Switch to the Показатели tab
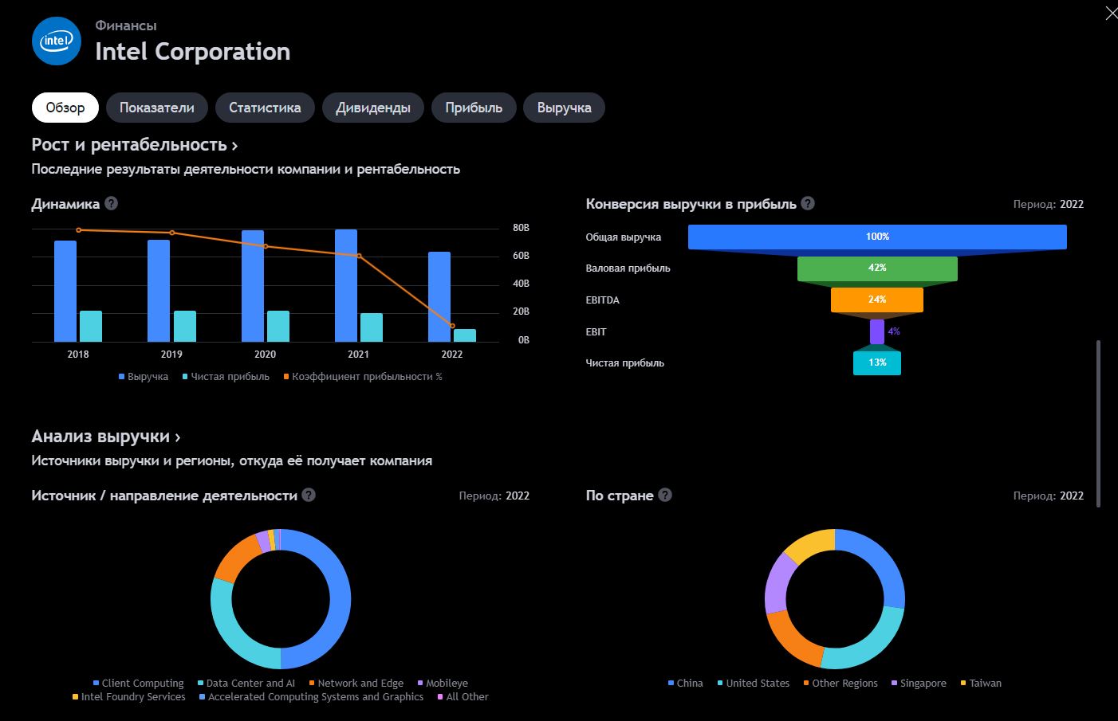The image size is (1118, 721). click(x=157, y=108)
